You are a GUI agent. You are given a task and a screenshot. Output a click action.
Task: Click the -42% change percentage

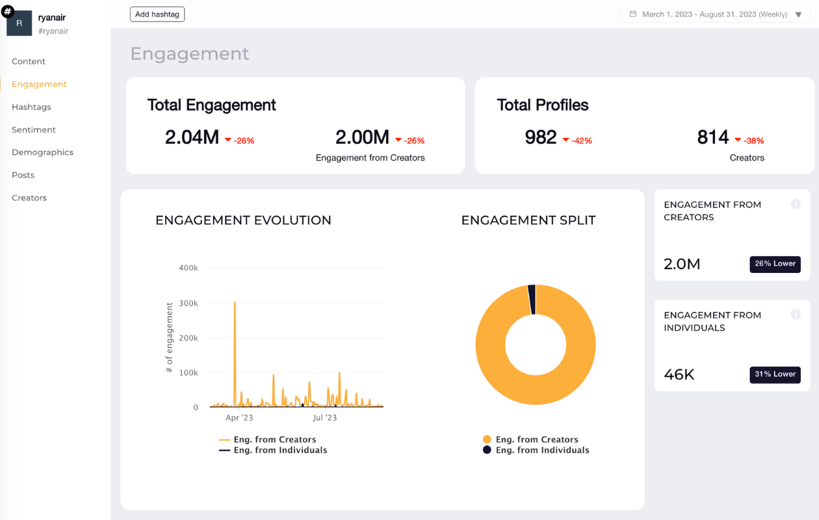click(x=582, y=140)
